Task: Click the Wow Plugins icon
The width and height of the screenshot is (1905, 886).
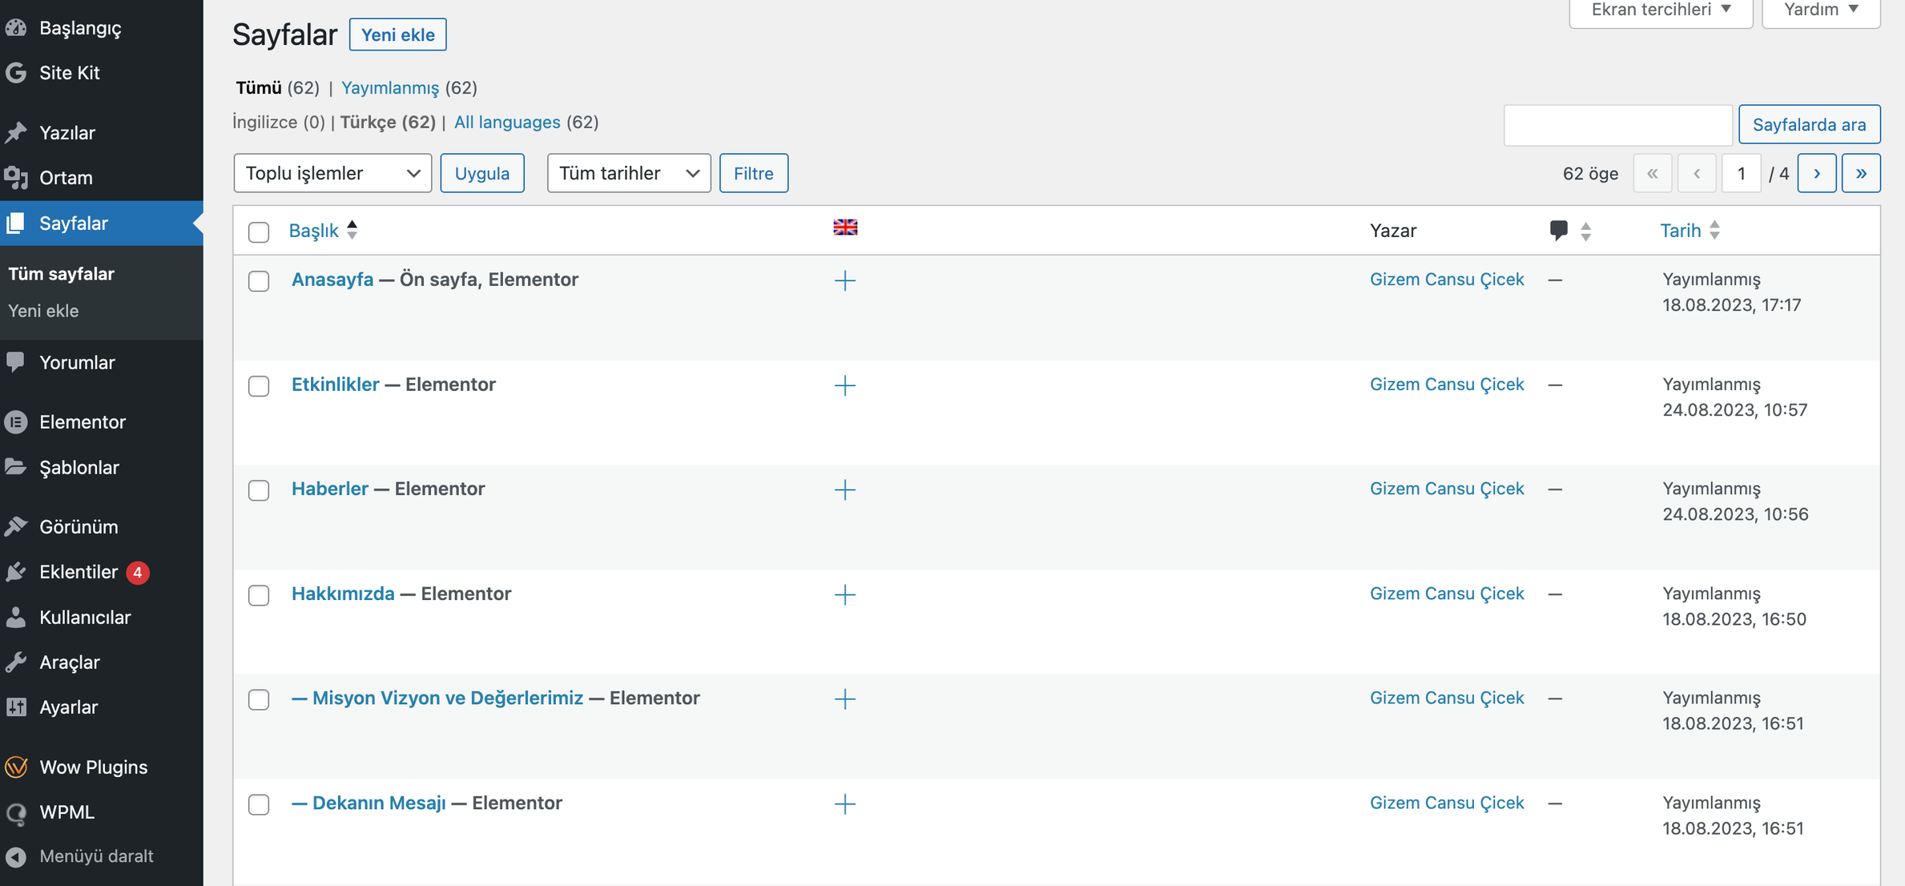Action: [16, 767]
